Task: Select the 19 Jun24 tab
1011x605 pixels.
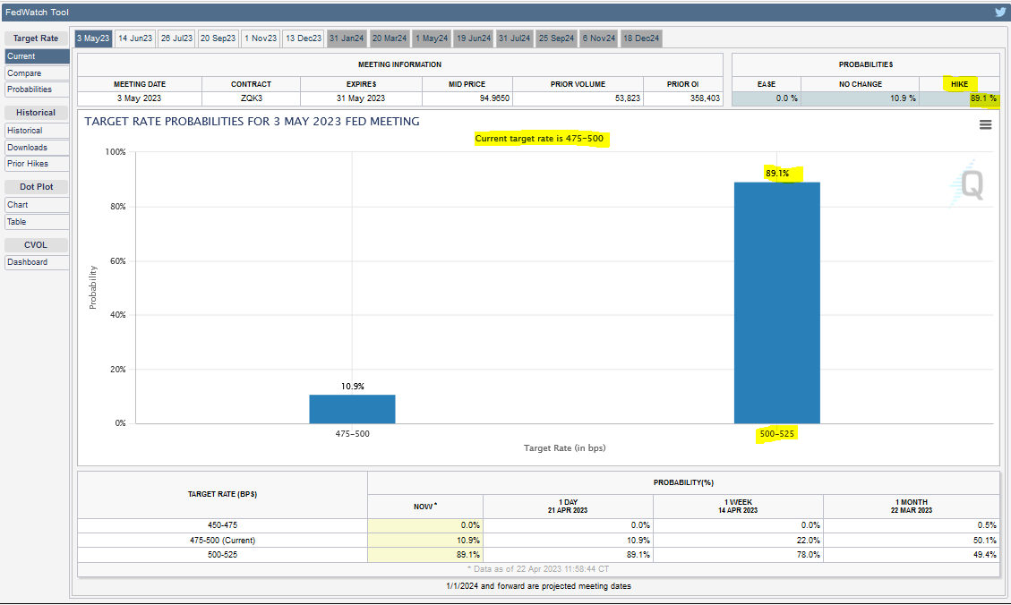Action: 474,38
